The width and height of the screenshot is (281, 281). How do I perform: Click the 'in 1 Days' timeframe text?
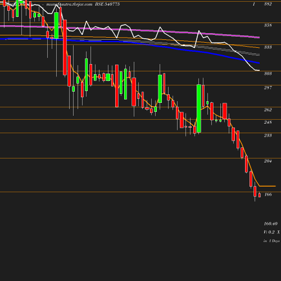tap(271, 241)
